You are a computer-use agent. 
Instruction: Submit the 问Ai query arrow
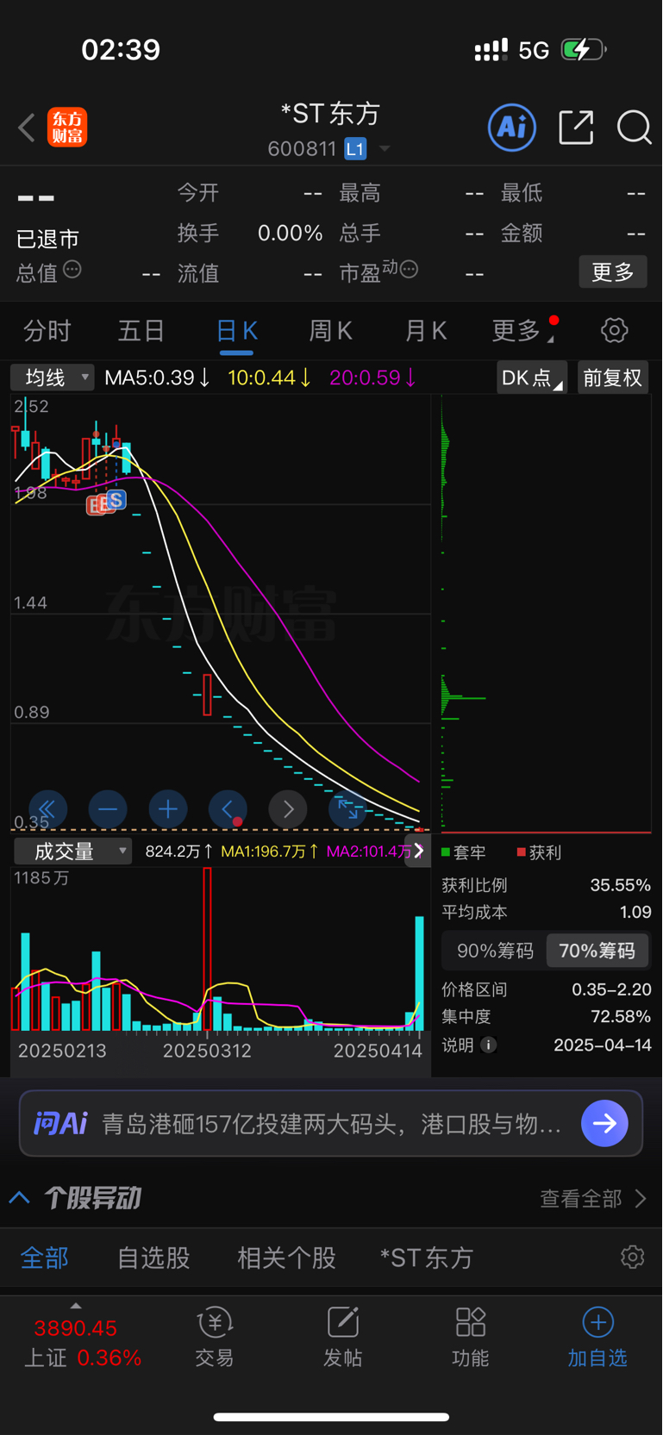coord(604,1123)
